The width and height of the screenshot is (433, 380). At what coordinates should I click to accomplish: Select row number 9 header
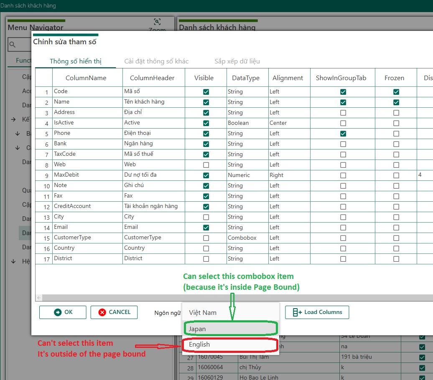44,175
